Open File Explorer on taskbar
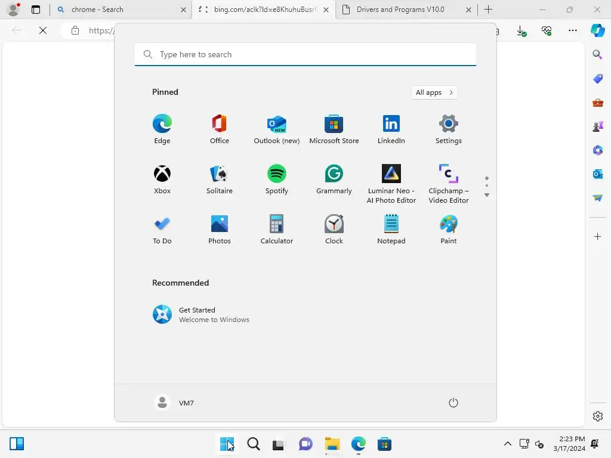Viewport: 611px width, 458px height. coord(332,444)
